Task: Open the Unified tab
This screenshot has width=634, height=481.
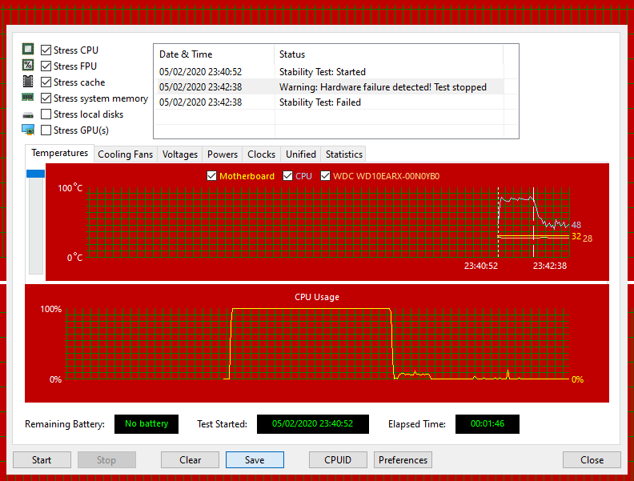Action: tap(301, 154)
